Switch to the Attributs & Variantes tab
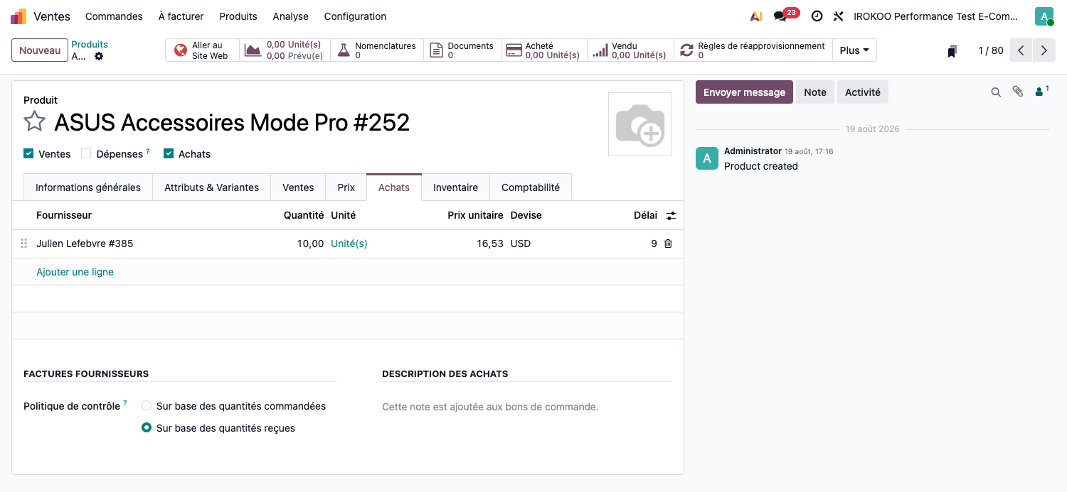Viewport: 1067px width, 492px height. tap(212, 187)
